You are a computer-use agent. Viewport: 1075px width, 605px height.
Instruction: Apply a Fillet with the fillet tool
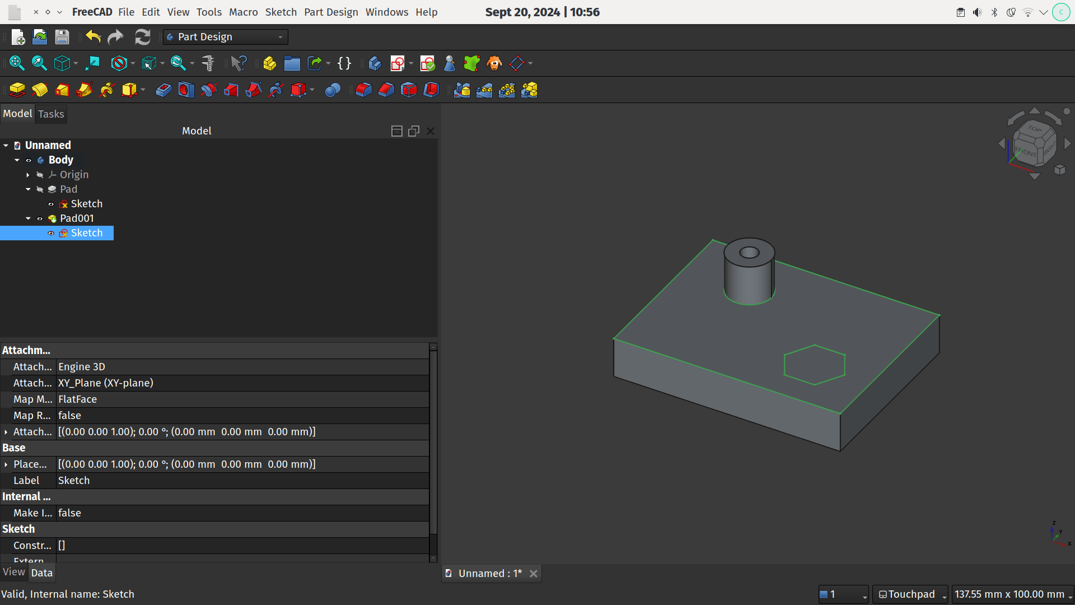pyautogui.click(x=363, y=90)
